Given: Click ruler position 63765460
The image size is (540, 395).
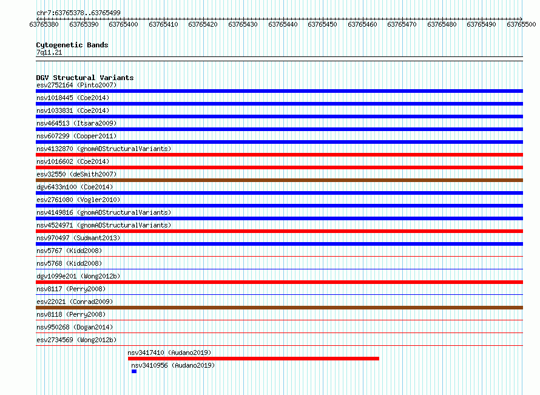Looking at the screenshot, I should pos(362,24).
